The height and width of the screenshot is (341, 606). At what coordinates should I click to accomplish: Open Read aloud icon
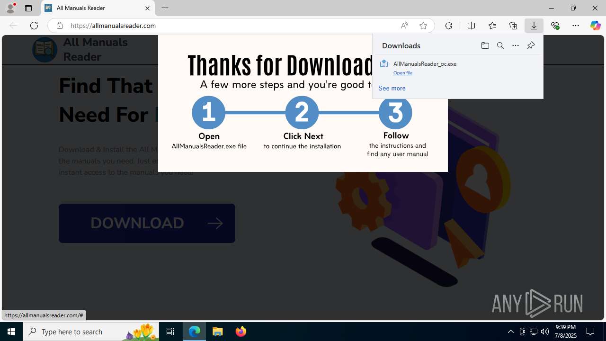pyautogui.click(x=404, y=26)
